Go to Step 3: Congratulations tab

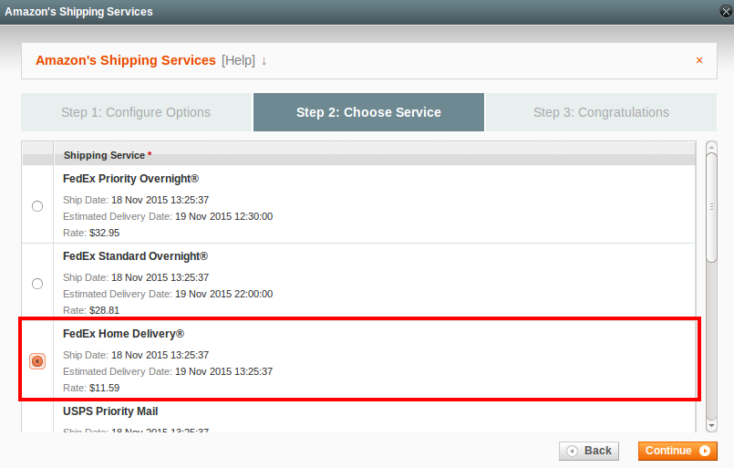point(601,112)
